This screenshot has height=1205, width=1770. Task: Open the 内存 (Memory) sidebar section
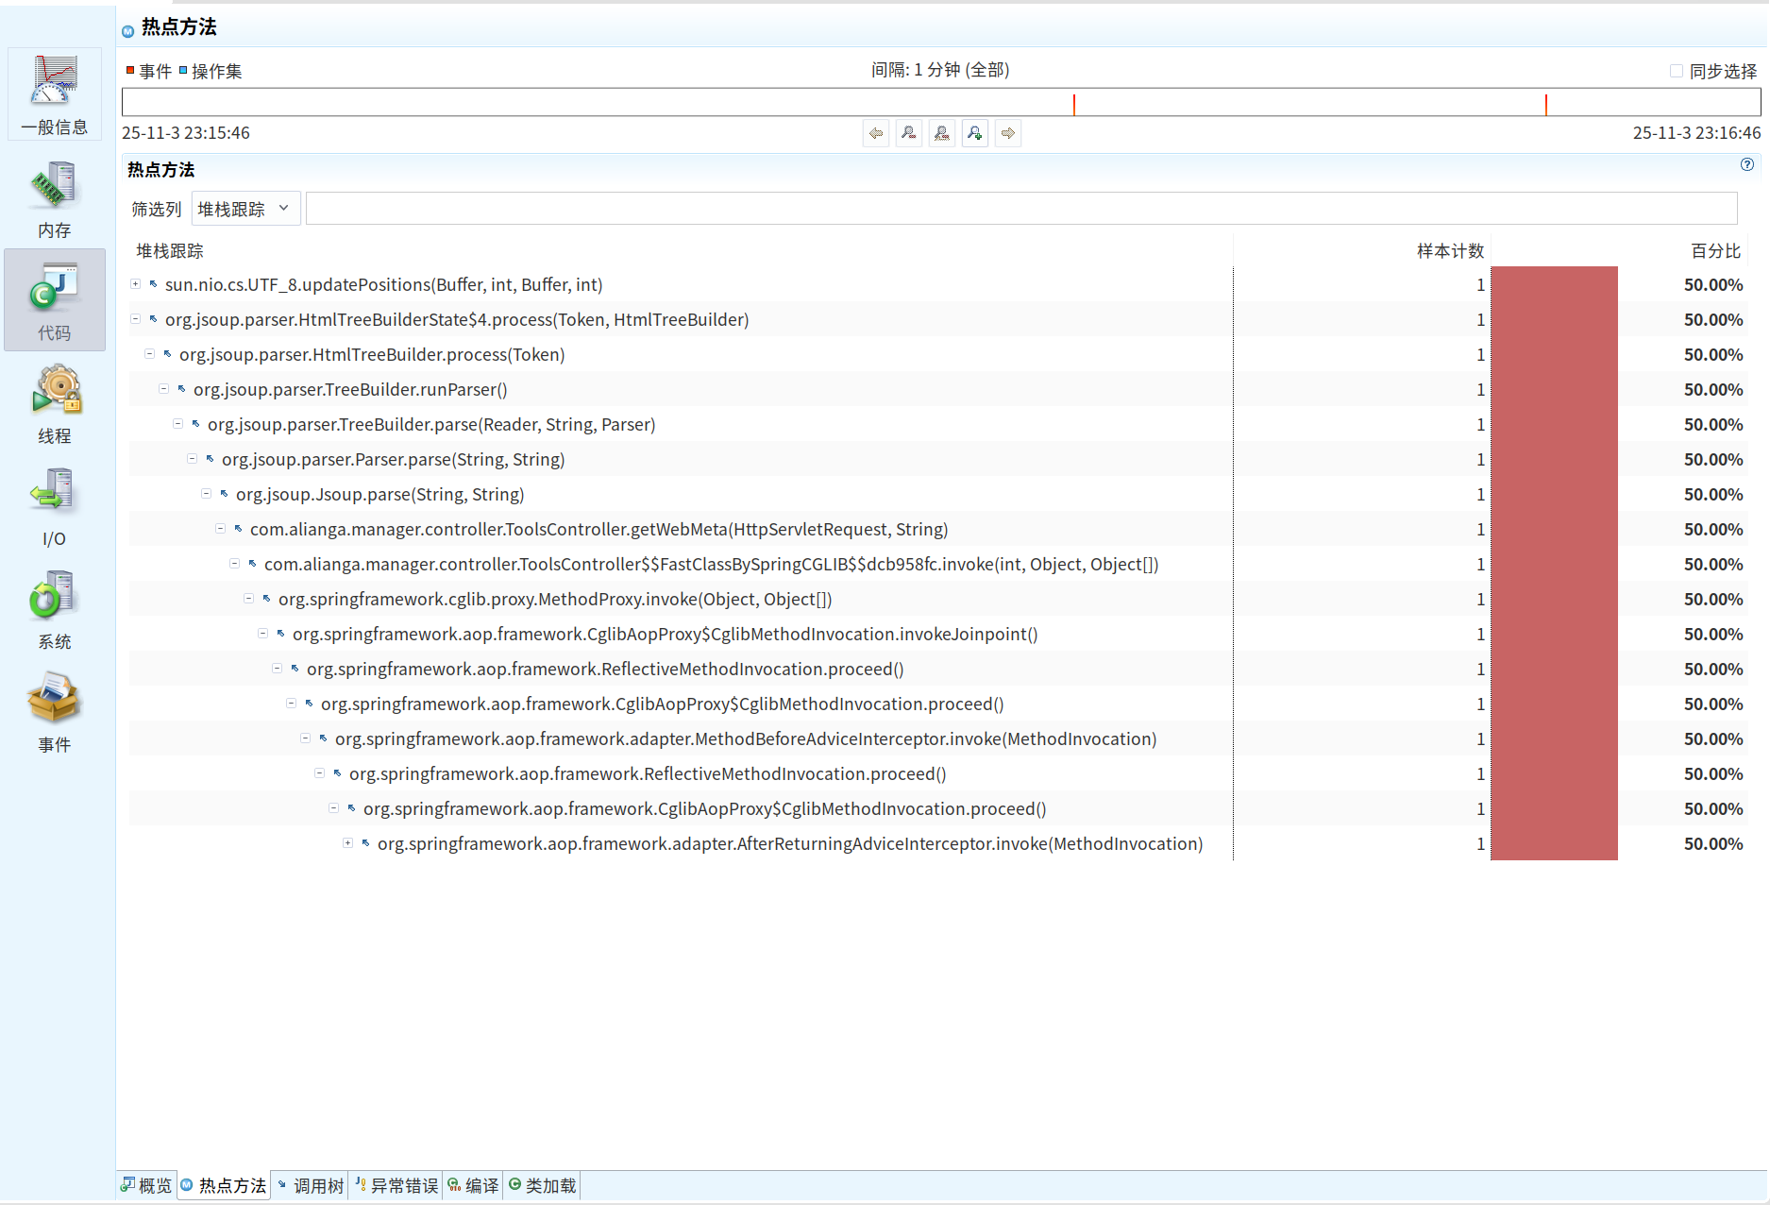tap(54, 199)
